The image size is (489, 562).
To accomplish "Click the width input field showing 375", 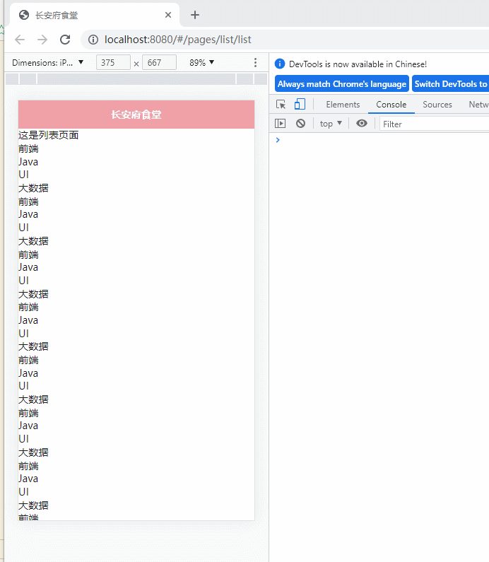I will coord(113,62).
